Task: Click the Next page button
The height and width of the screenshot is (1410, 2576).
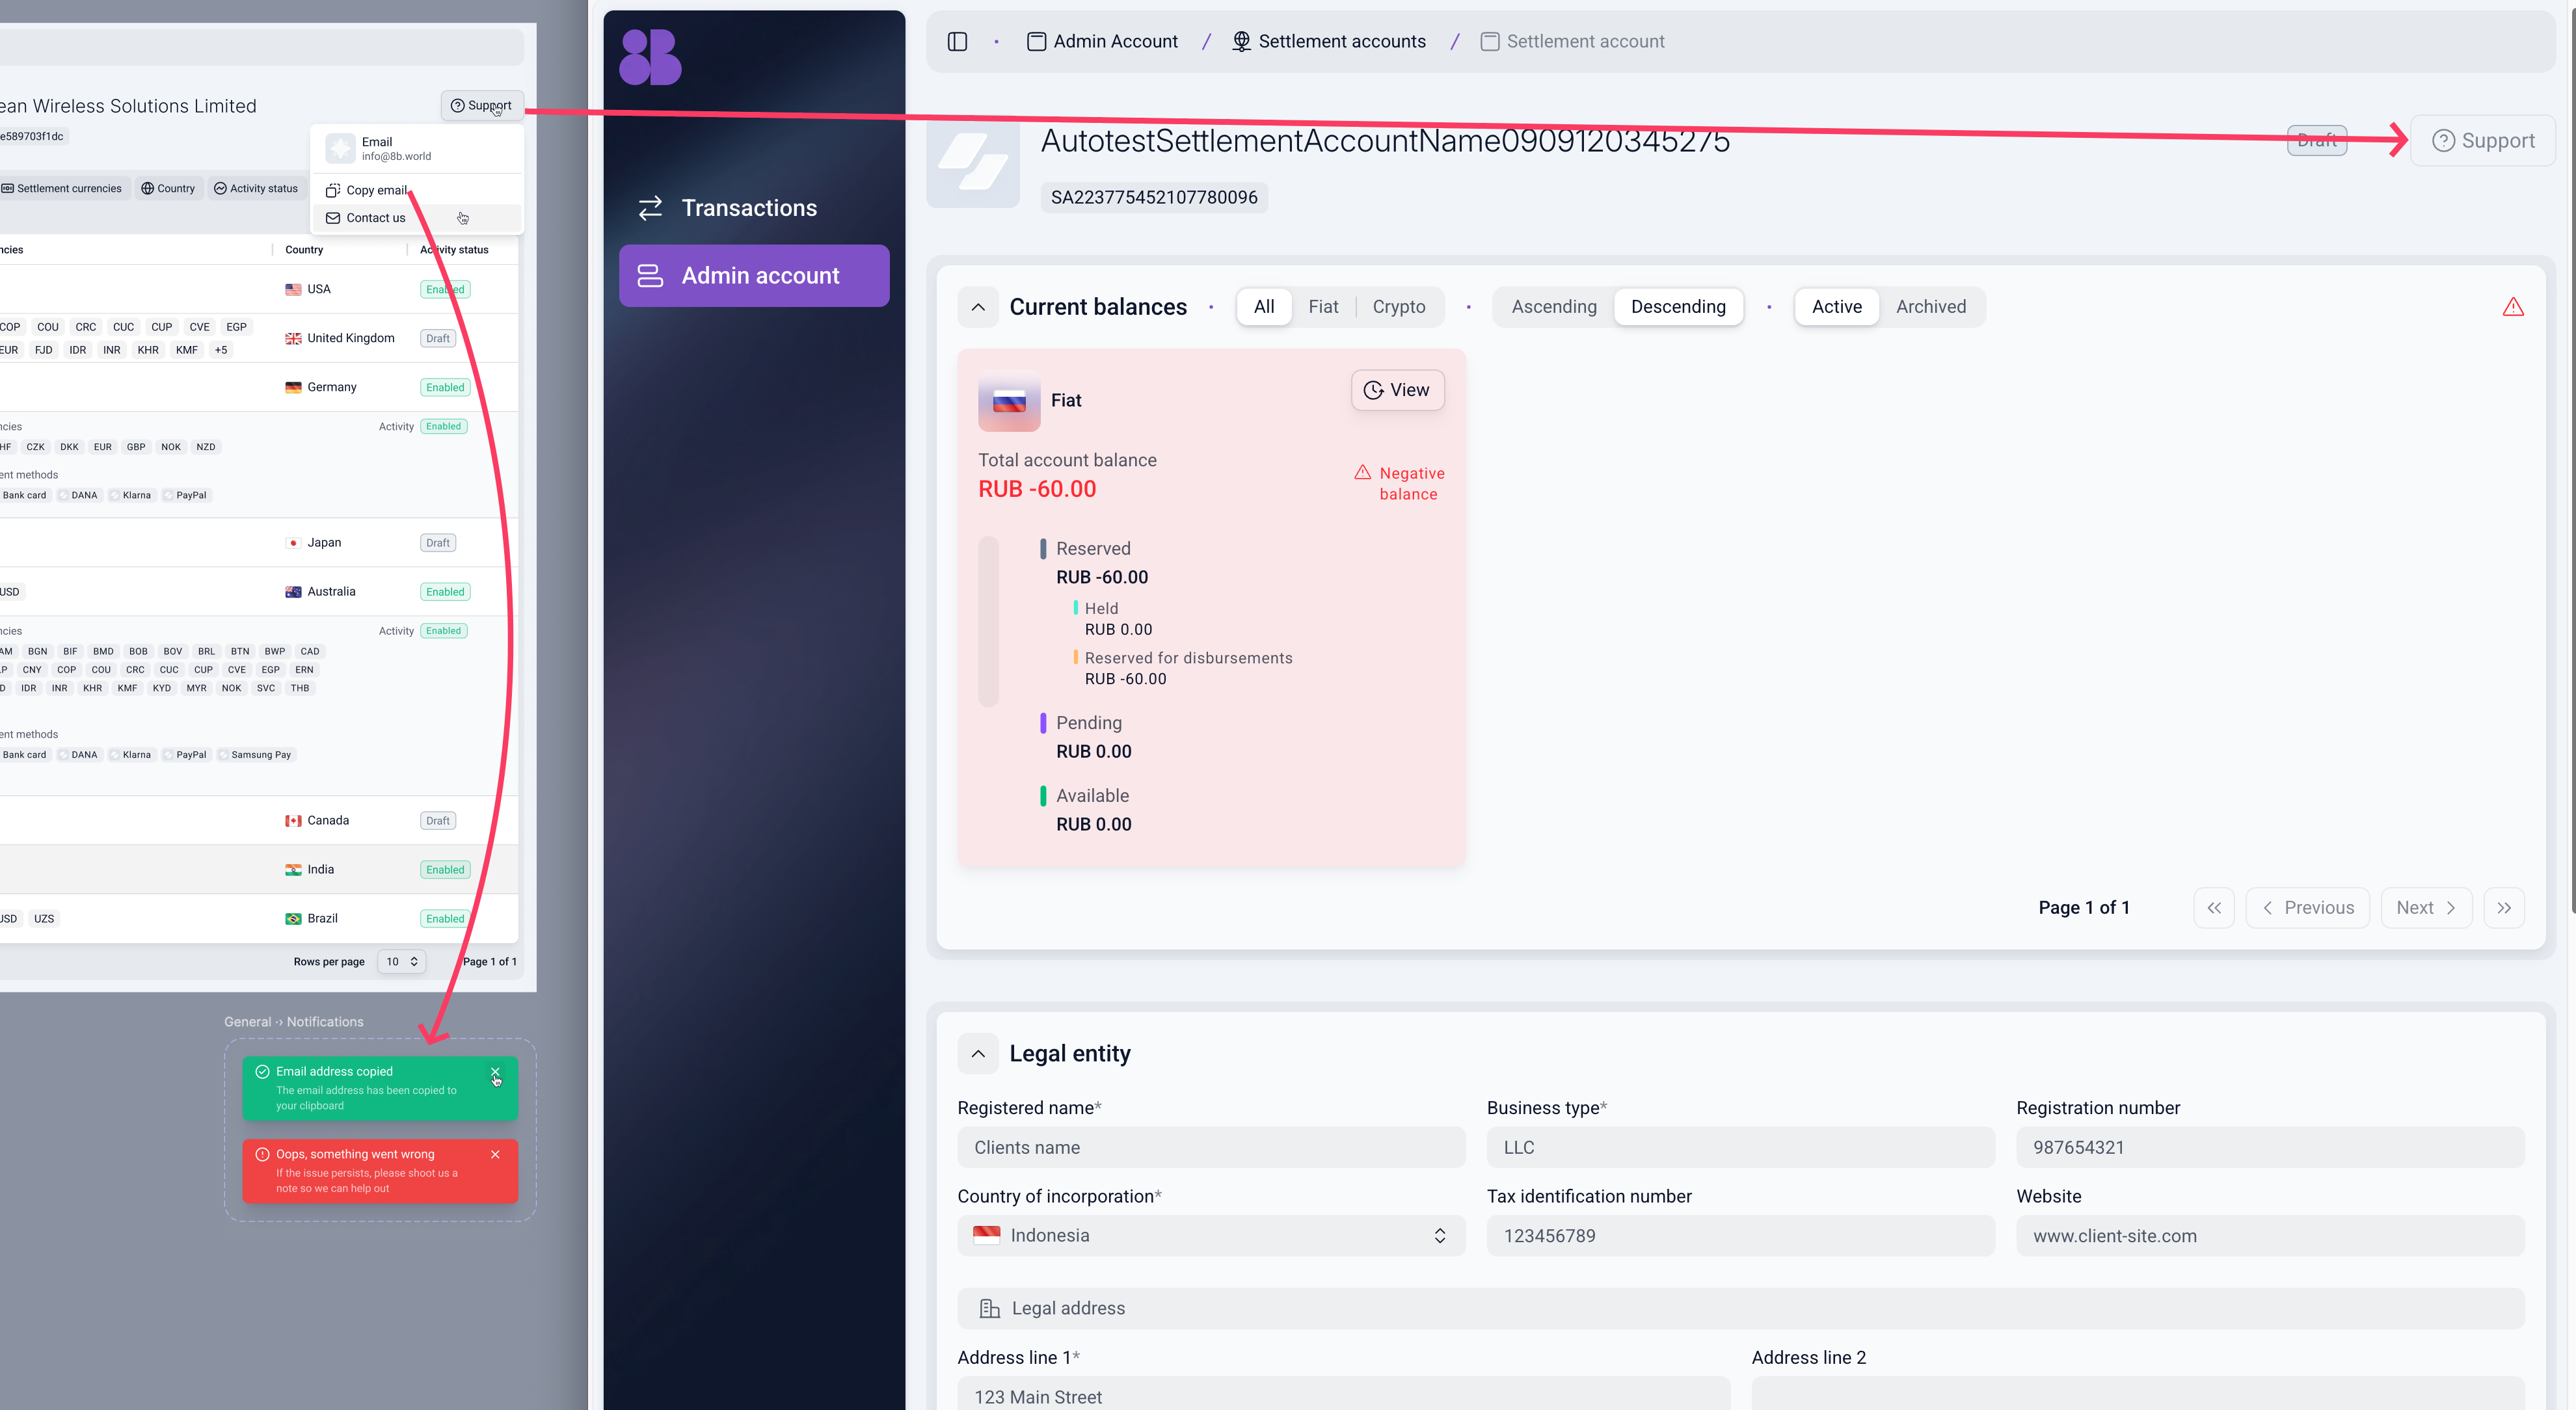Action: click(x=2426, y=908)
